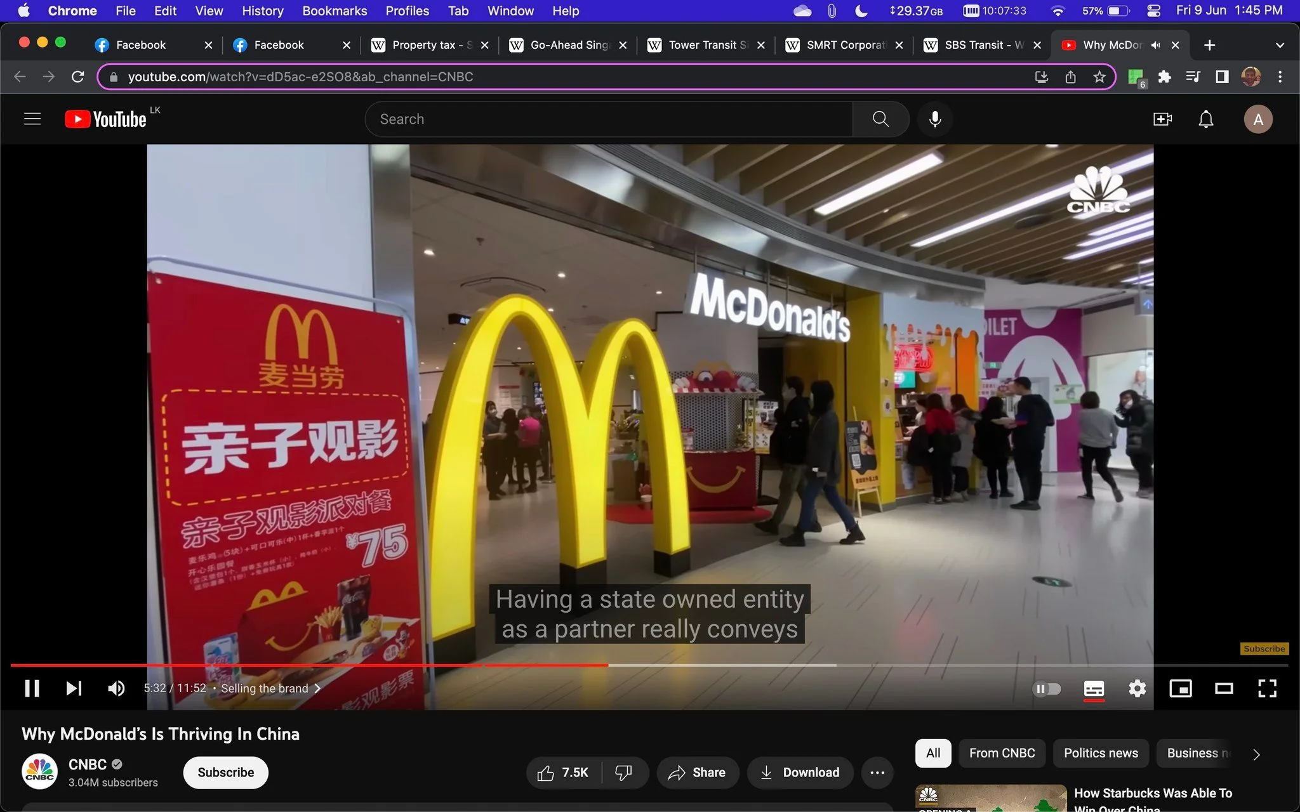The width and height of the screenshot is (1300, 812).
Task: Open the Chrome tab search dropdown arrow
Action: click(x=1280, y=45)
